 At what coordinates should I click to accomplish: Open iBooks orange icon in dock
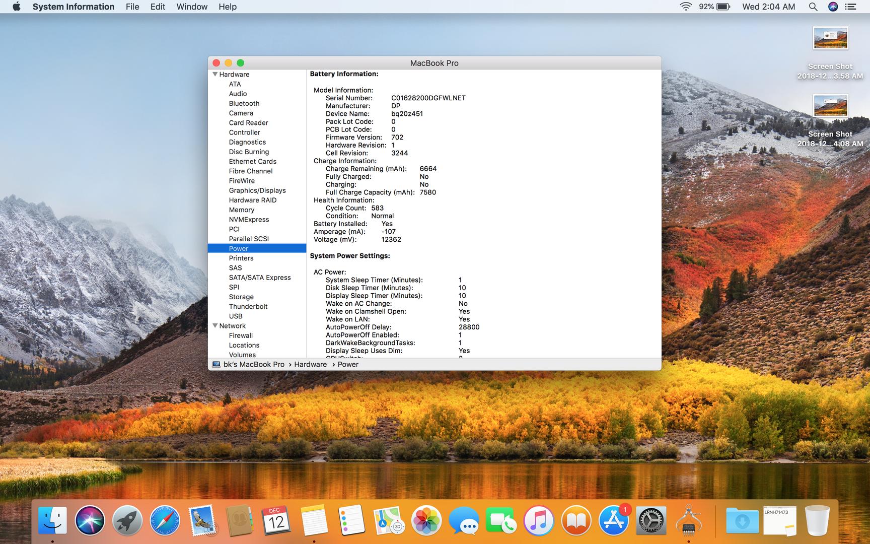[576, 520]
